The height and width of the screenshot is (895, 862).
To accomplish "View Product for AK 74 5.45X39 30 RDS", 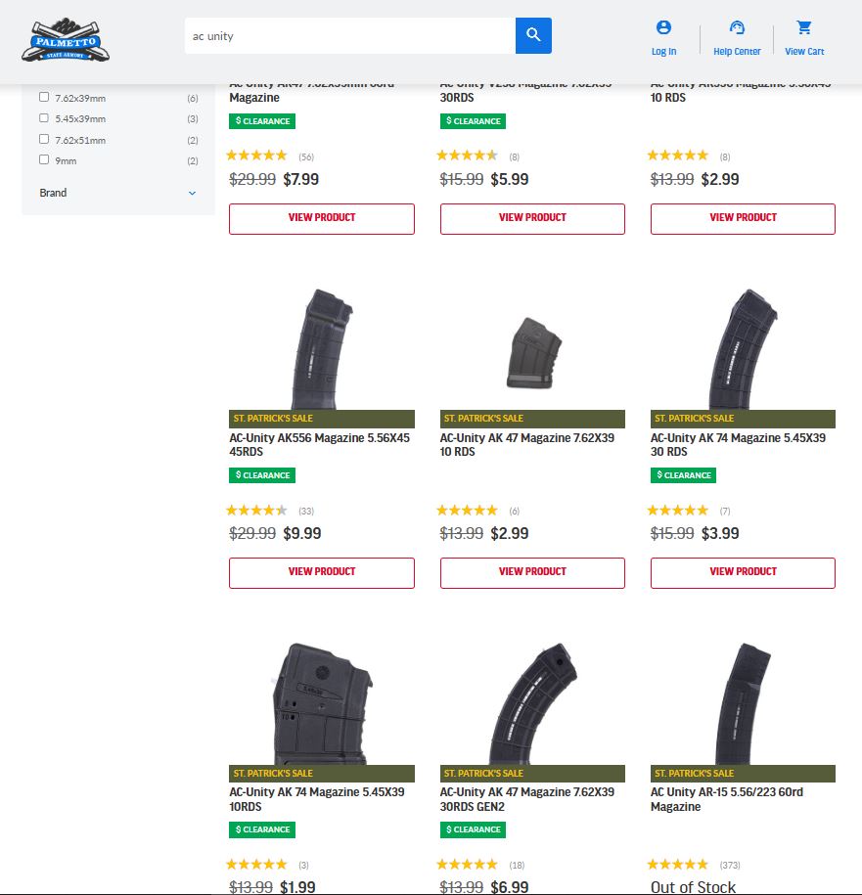I will coord(743,572).
